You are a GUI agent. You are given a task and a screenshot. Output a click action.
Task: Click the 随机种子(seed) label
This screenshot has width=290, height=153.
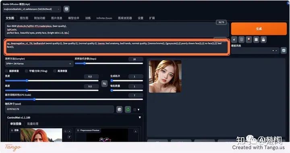pos(13,104)
